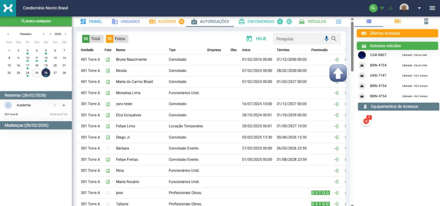Toggle the 30 Fotos filter
The height and width of the screenshot is (206, 440).
(117, 39)
